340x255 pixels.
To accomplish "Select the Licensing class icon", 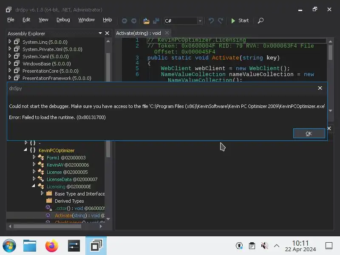I will coord(41,186).
